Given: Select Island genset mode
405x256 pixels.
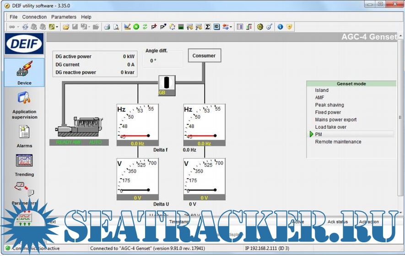Looking at the screenshot, I should click(322, 91).
